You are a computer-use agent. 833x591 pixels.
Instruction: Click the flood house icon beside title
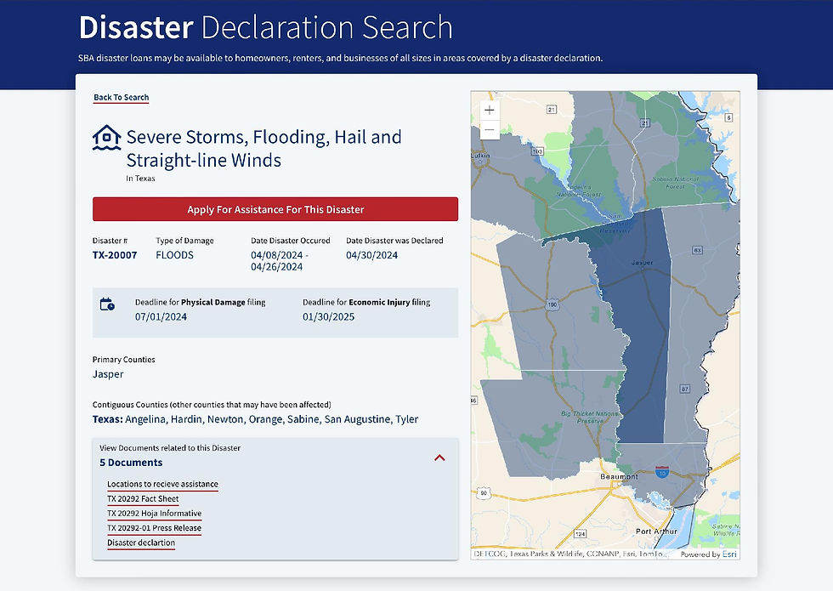click(107, 138)
